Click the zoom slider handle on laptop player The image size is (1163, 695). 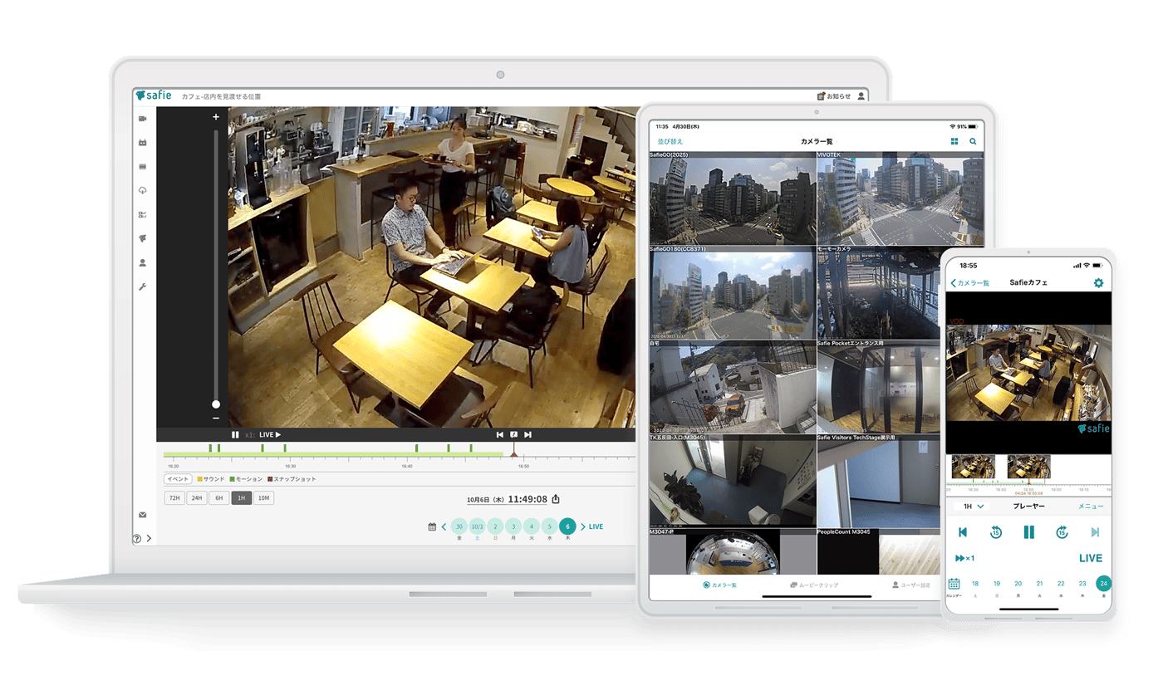pos(216,404)
